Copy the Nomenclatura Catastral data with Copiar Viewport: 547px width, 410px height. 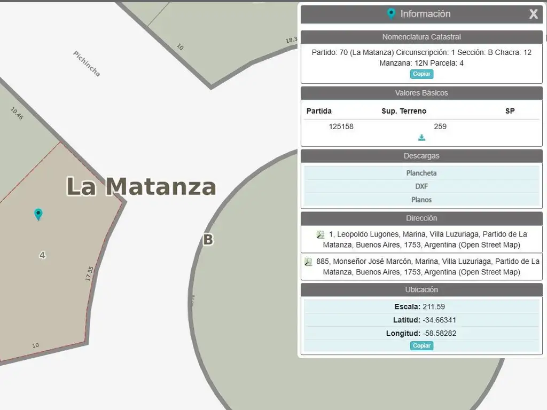421,74
